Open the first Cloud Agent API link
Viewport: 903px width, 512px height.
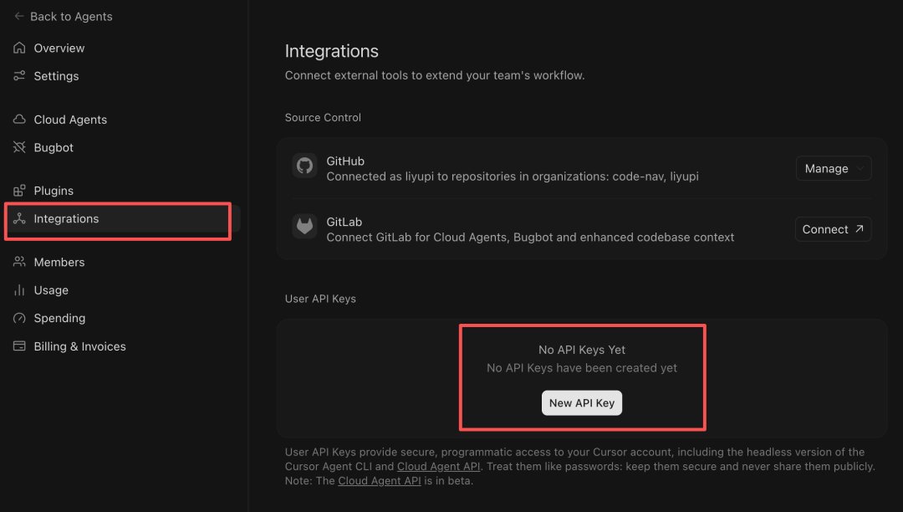pos(438,467)
